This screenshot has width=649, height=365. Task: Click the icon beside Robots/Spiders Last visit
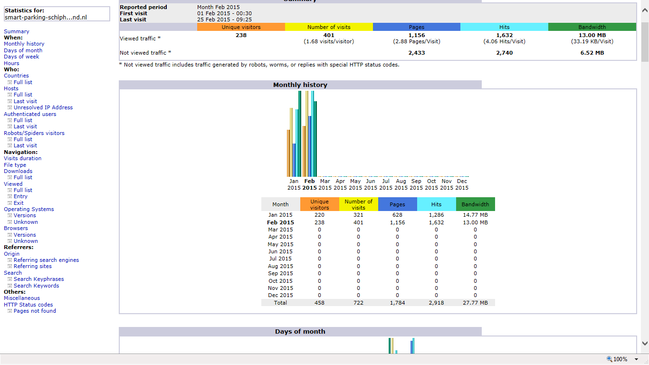[x=10, y=145]
